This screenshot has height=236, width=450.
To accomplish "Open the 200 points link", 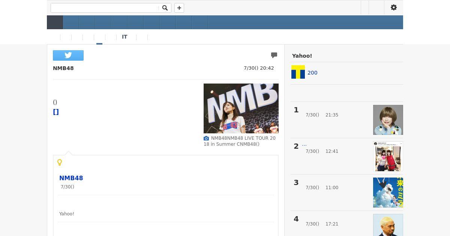I will (312, 73).
